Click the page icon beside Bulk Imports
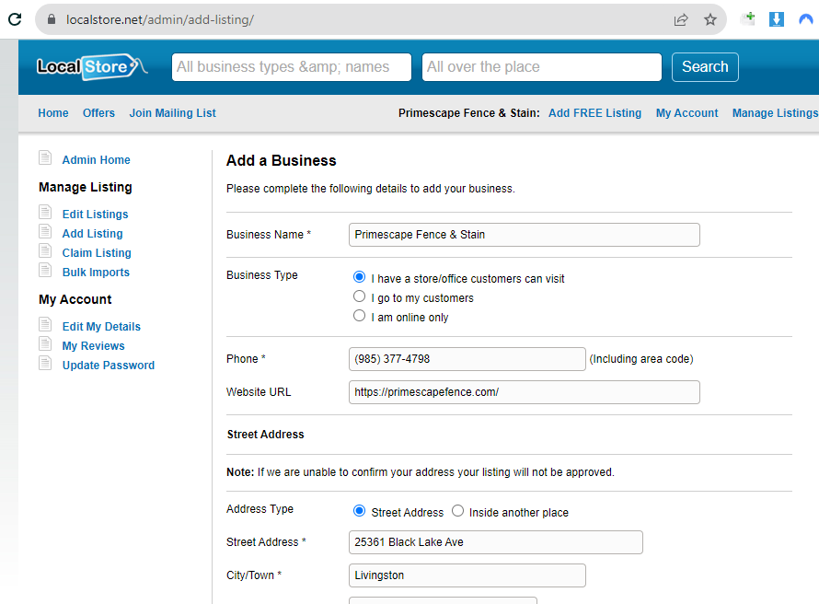The image size is (819, 604). (45, 270)
